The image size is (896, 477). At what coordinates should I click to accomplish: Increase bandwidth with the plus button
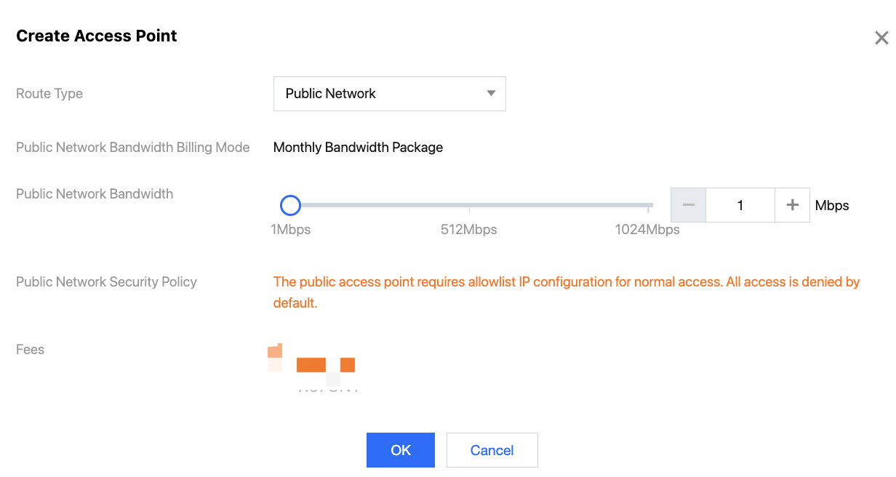pos(793,206)
